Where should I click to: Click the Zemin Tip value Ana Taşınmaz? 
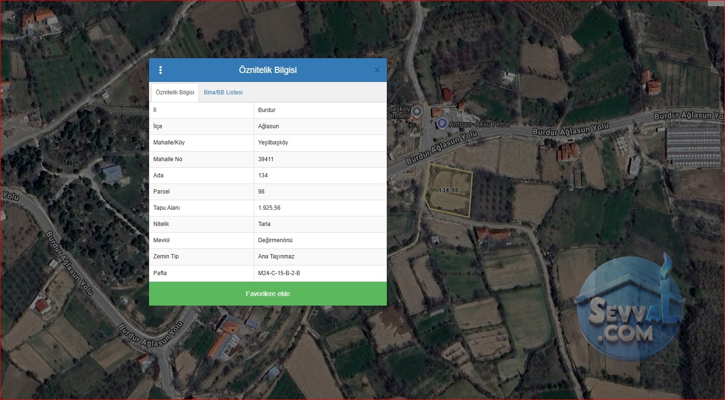[276, 256]
